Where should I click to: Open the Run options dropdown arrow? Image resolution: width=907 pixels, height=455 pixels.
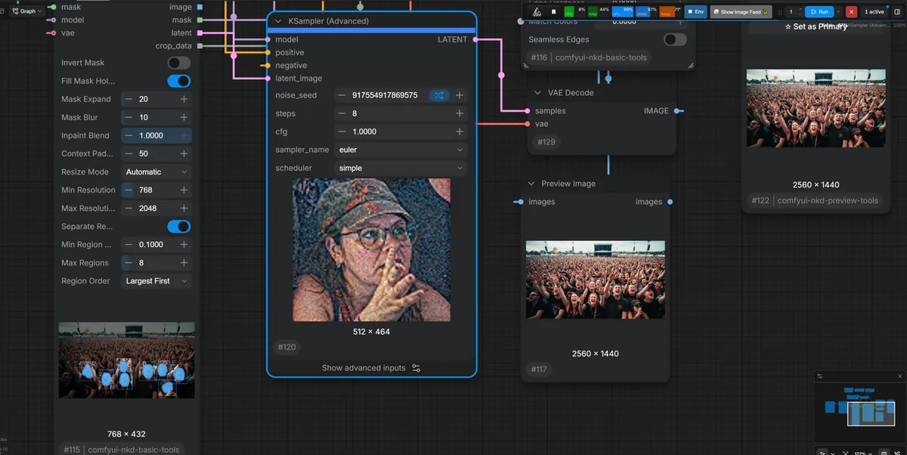click(838, 12)
